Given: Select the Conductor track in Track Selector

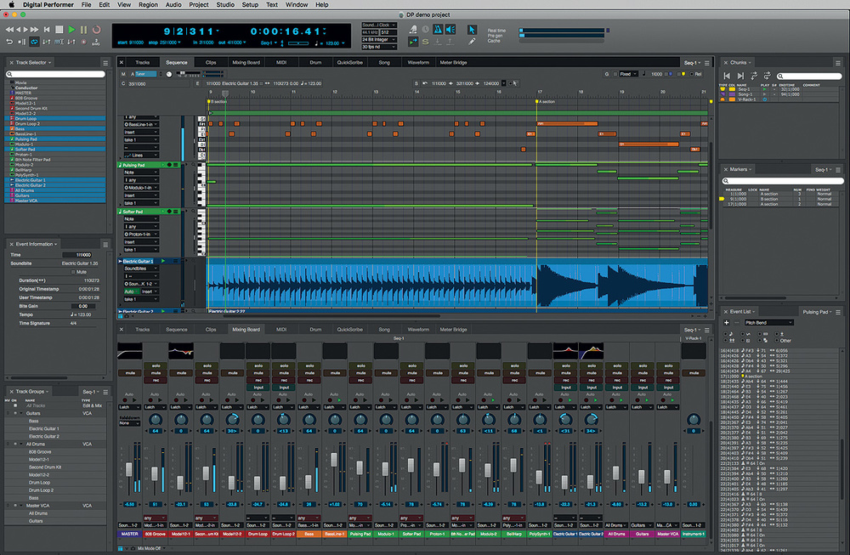Looking at the screenshot, I should [55, 88].
